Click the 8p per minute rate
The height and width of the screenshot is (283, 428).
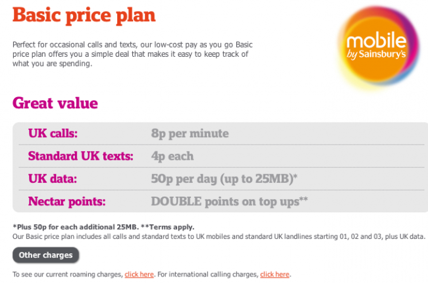click(x=190, y=134)
